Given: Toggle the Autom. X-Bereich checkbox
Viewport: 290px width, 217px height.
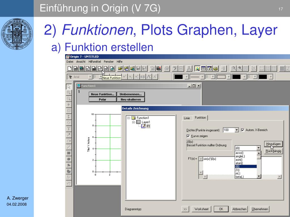Looking at the screenshot, I should (243, 130).
